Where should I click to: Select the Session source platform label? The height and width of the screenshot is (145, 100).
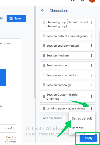[63, 75]
